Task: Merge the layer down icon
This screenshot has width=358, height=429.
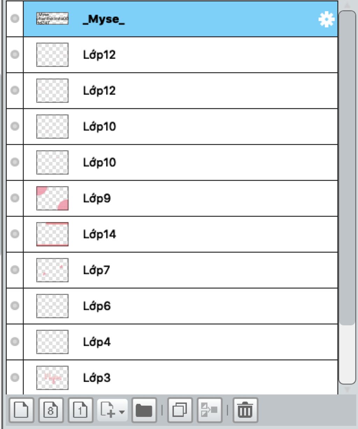Action: [210, 410]
